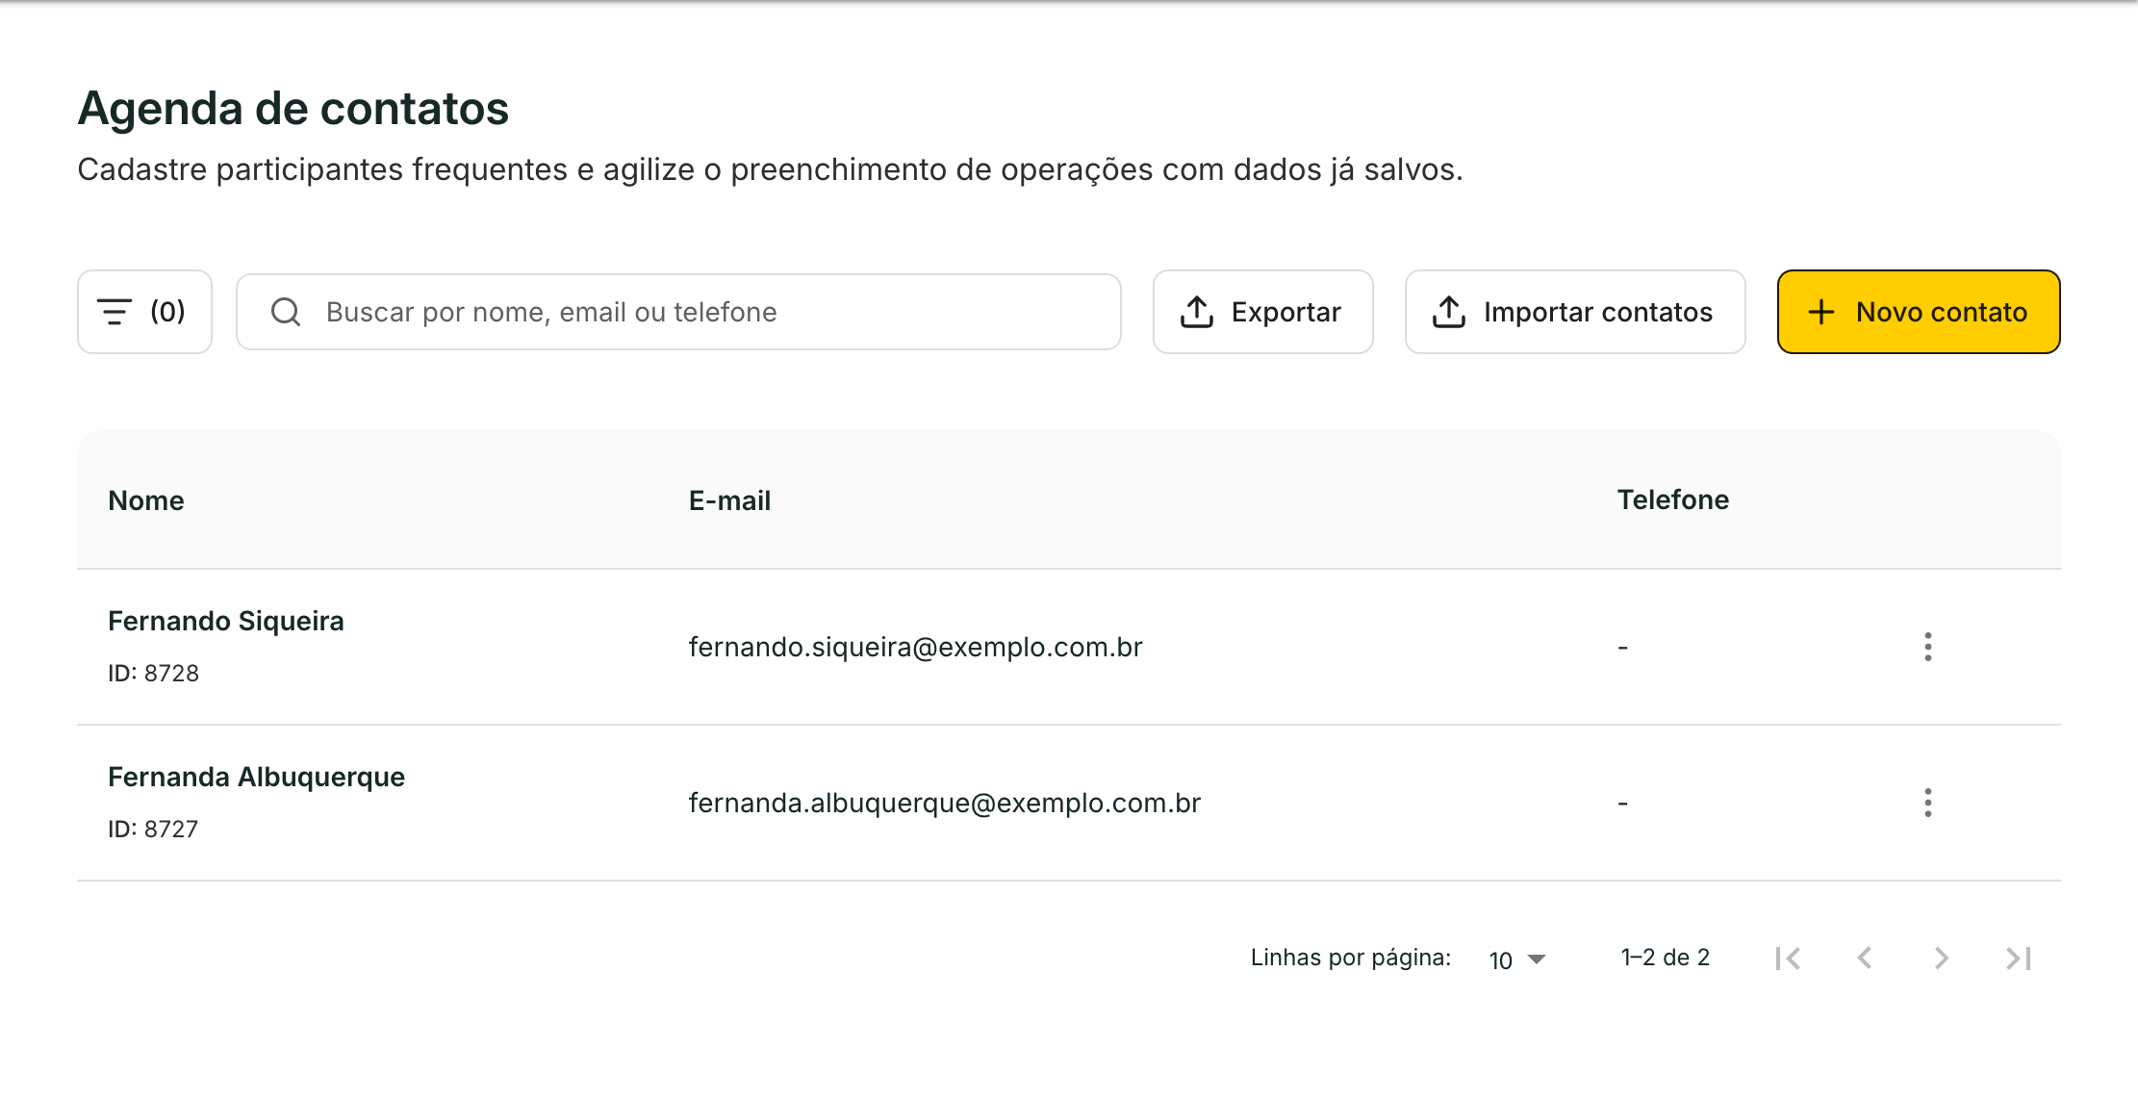The width and height of the screenshot is (2138, 1100).
Task: Click the Nome column header
Action: (146, 500)
